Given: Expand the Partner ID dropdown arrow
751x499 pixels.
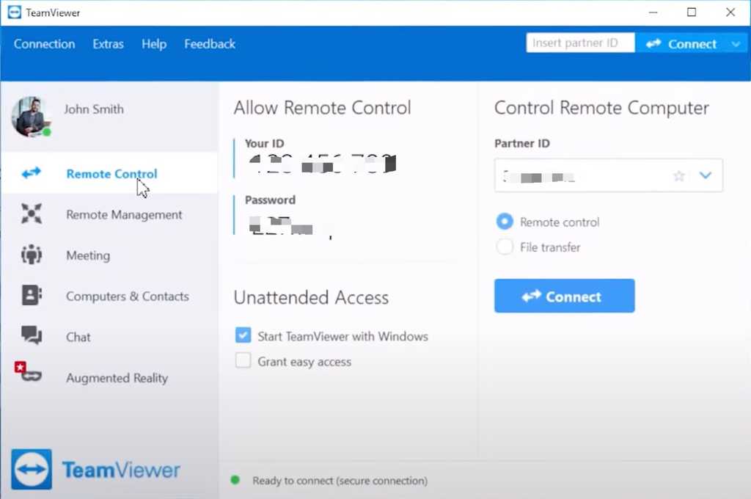Looking at the screenshot, I should (706, 175).
